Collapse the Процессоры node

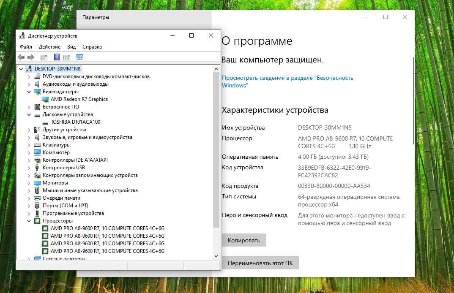coord(29,221)
